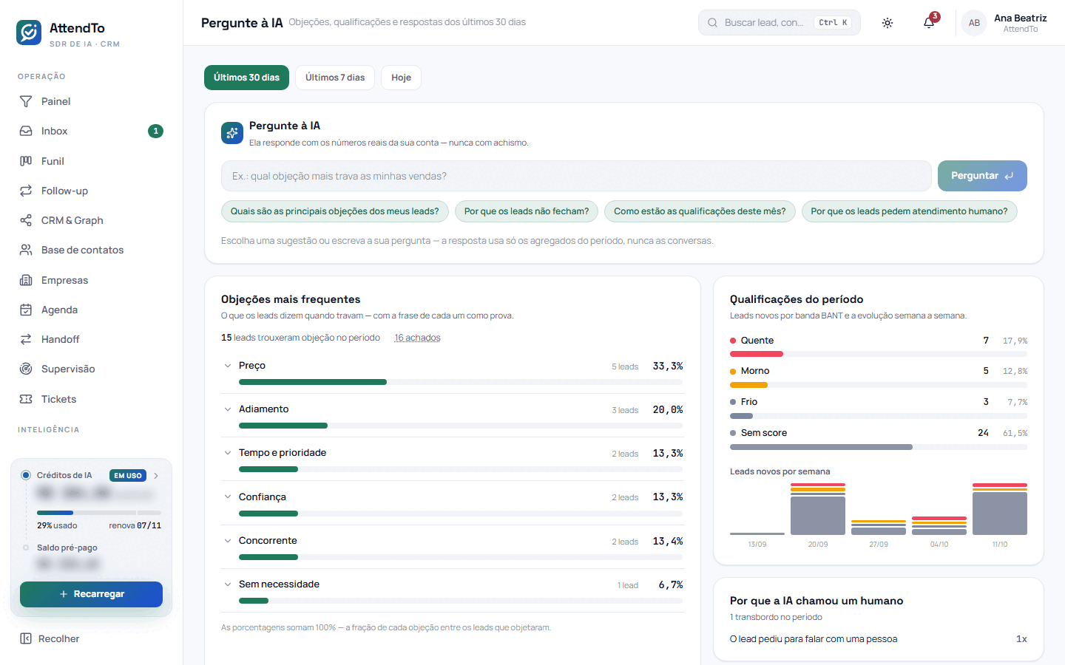The height and width of the screenshot is (665, 1065).
Task: Open the Créditos de IA chevron arrow
Action: point(156,476)
